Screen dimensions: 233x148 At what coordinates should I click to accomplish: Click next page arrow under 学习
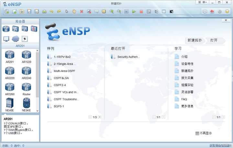[x=223, y=117]
